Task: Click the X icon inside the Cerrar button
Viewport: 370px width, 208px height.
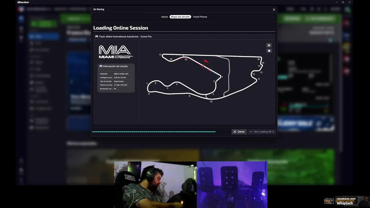Action: coord(235,132)
